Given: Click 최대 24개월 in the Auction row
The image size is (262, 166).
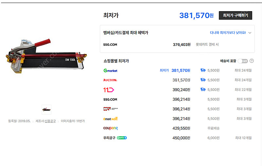Looking at the screenshot, I should tap(243, 80).
